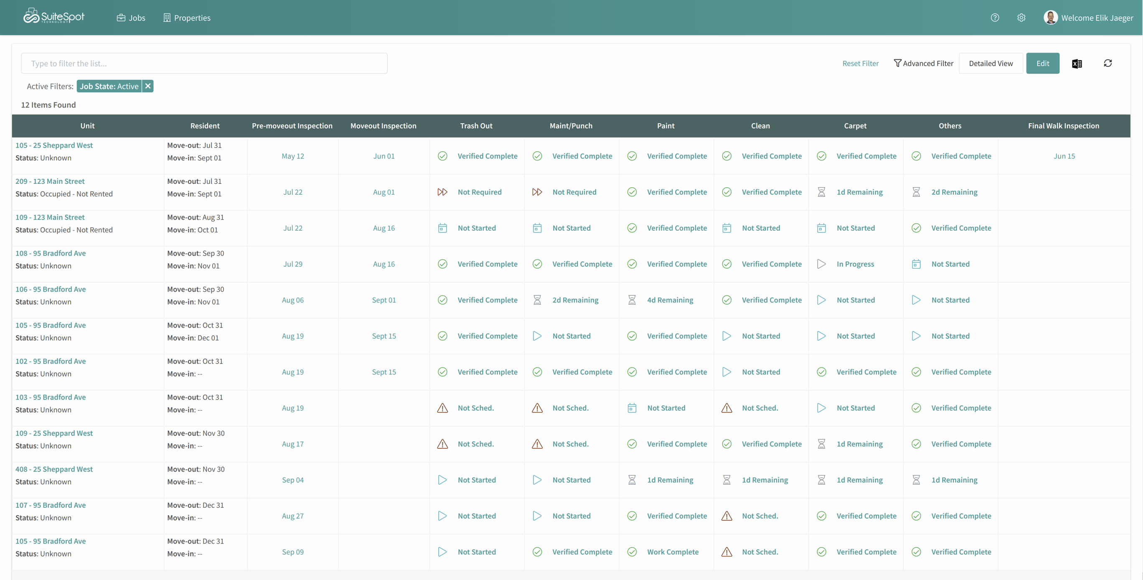Click the refresh list icon
Screen dimensions: 1143x580
pyautogui.click(x=1107, y=63)
